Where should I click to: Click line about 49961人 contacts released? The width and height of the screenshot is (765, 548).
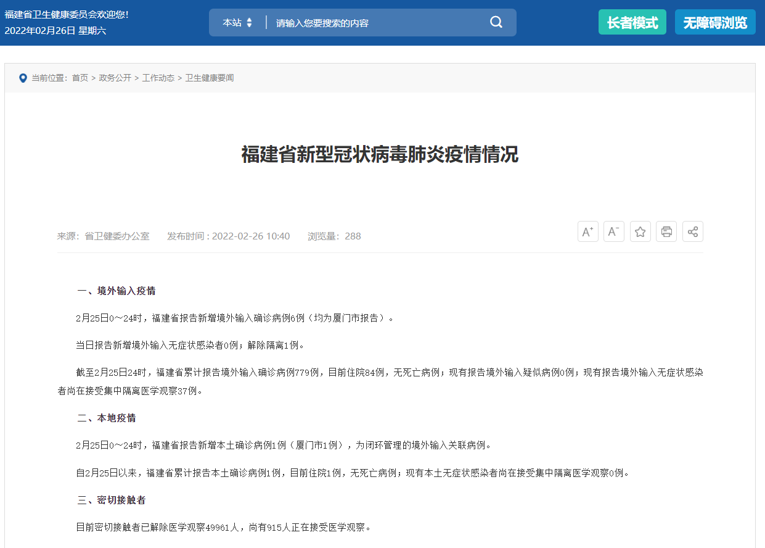(x=224, y=527)
